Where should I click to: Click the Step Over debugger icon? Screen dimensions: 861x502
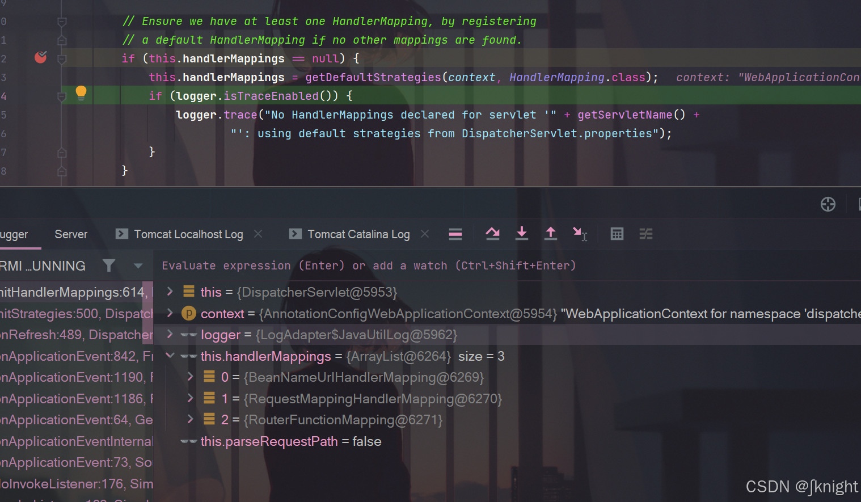click(492, 234)
